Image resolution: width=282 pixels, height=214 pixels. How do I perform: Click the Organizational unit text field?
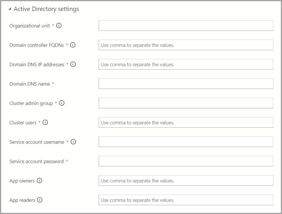coord(186,25)
